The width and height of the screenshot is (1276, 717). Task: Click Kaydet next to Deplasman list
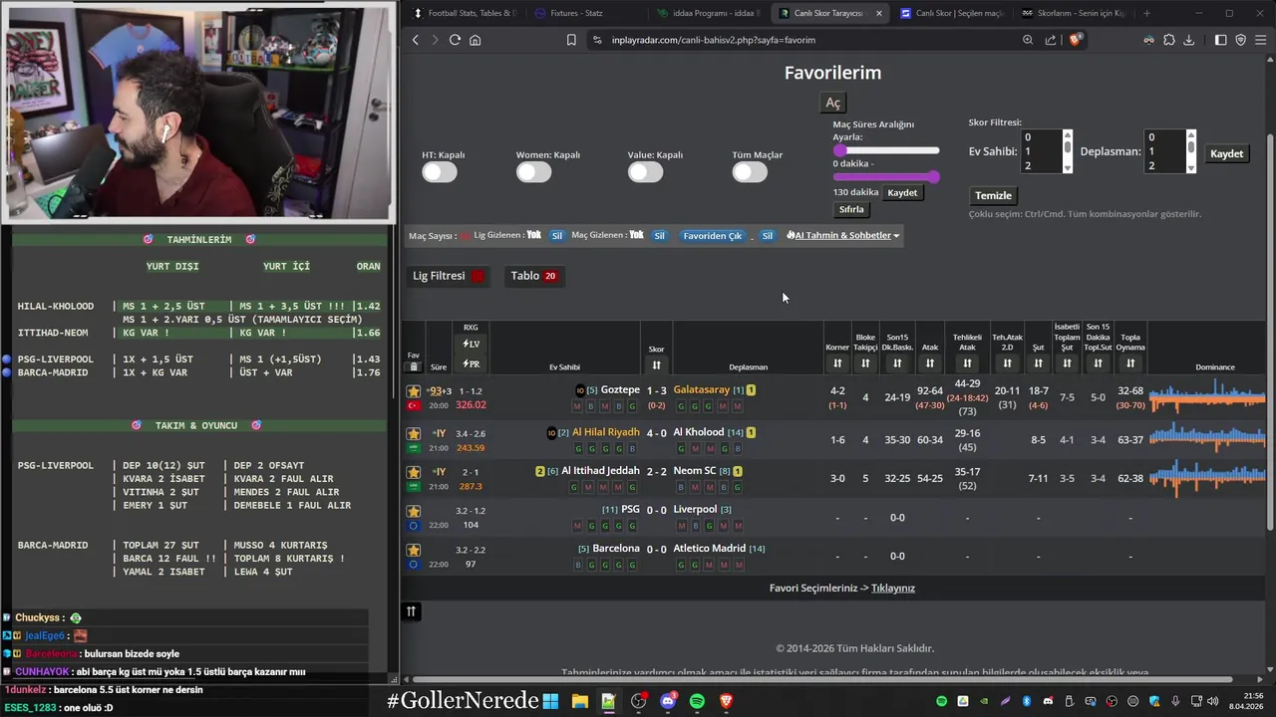1226,154
